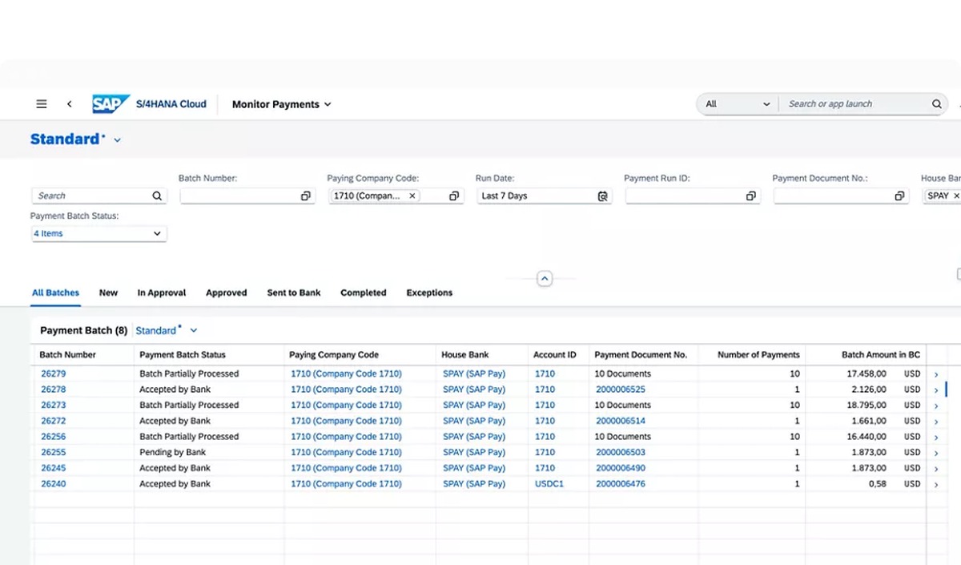961x565 pixels.
Task: Switch to the Sent to Bank tab
Action: (294, 293)
